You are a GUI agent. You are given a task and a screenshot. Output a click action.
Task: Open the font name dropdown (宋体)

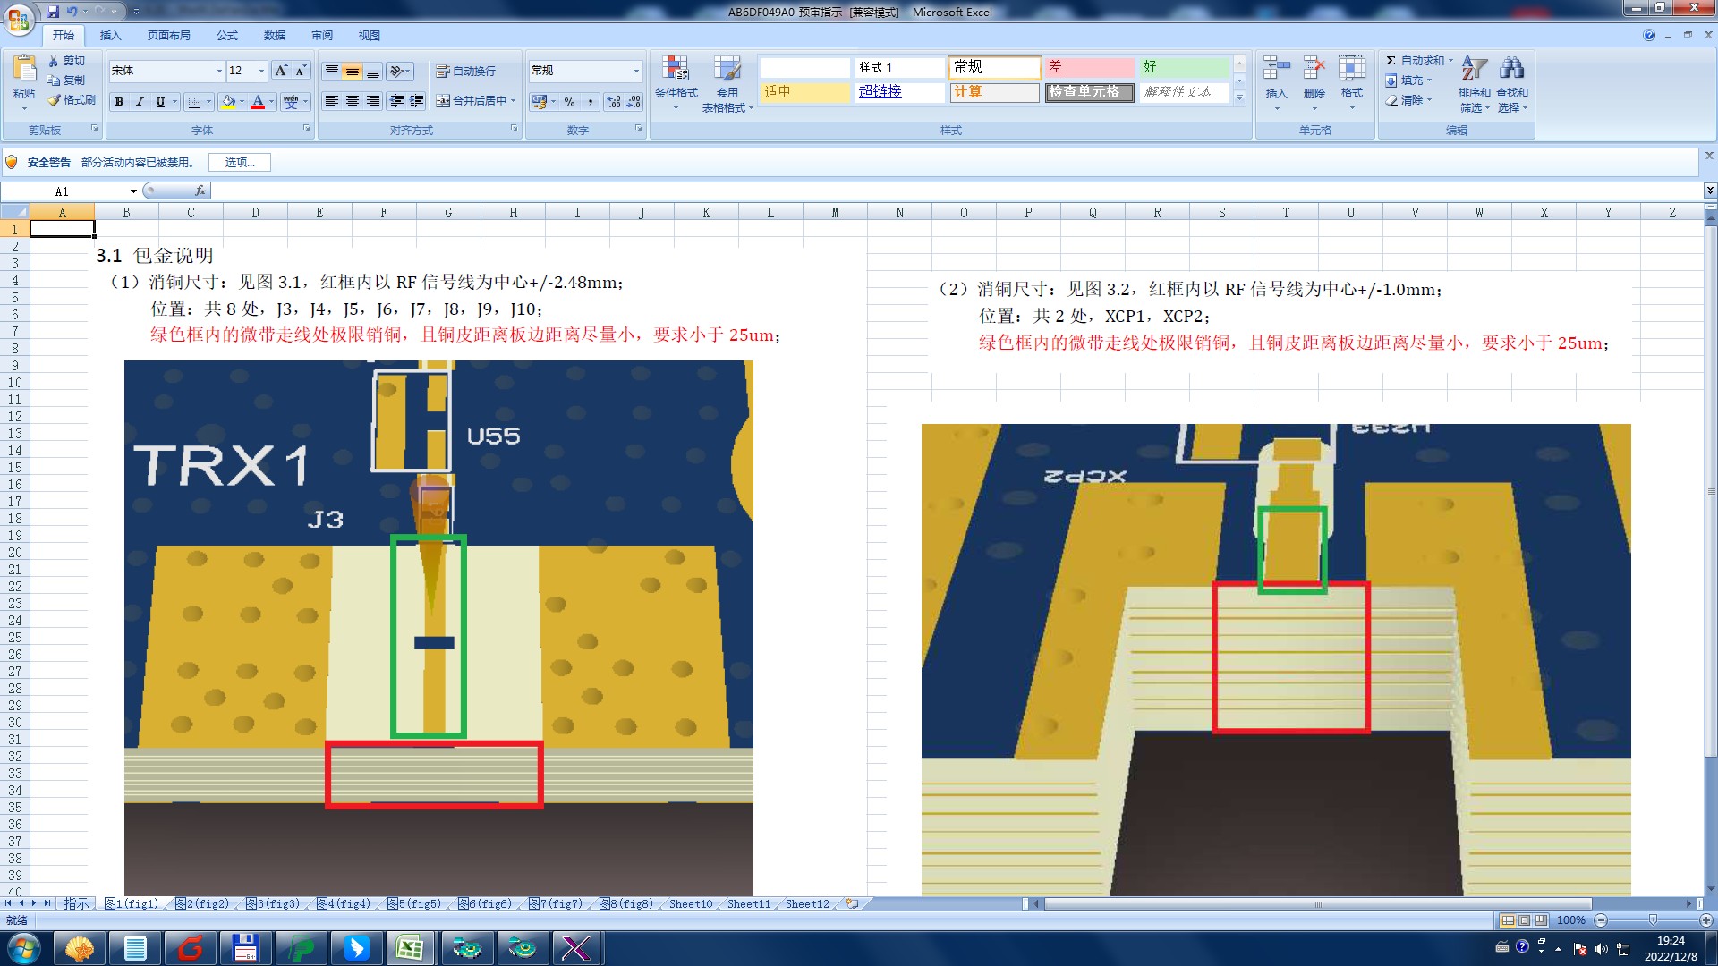tap(219, 71)
